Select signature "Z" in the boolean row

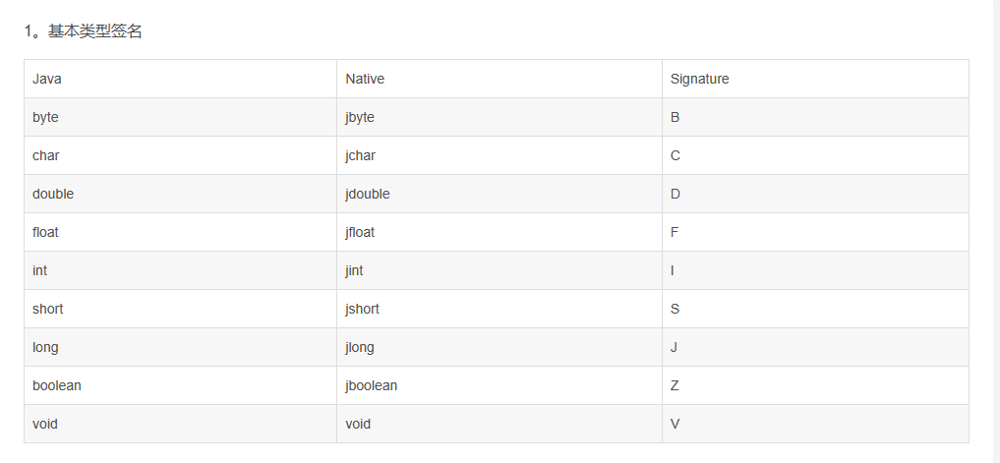(675, 385)
